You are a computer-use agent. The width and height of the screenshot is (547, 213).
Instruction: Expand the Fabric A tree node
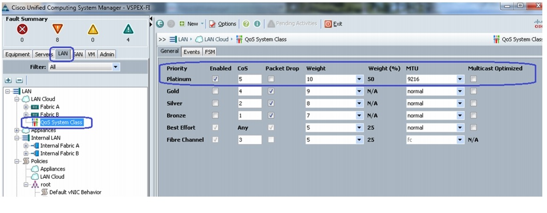(26, 107)
